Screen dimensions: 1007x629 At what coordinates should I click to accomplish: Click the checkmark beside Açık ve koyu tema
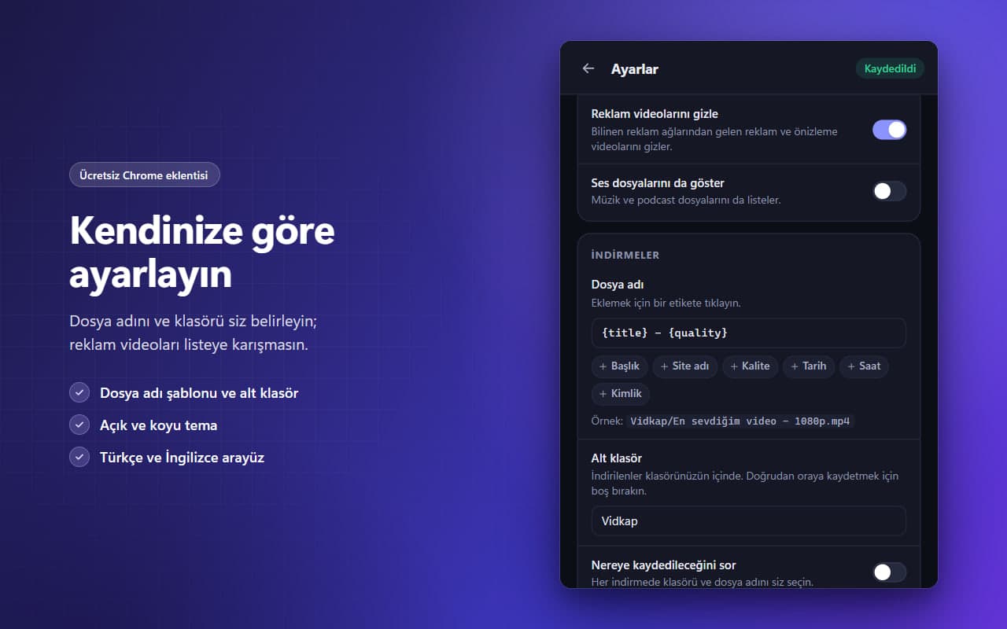point(79,425)
